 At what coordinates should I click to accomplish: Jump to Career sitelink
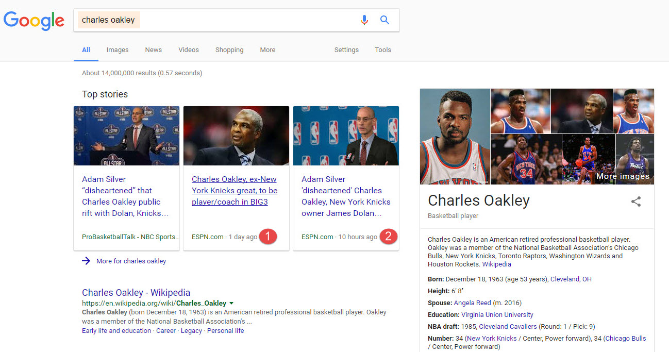(166, 331)
